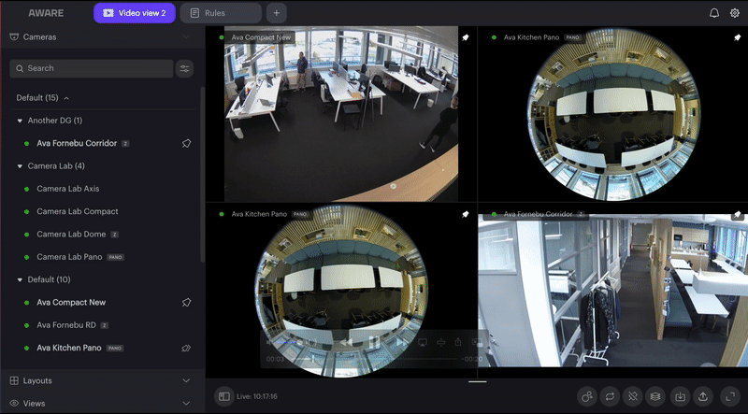Collapse the Default (10) device group

20,279
